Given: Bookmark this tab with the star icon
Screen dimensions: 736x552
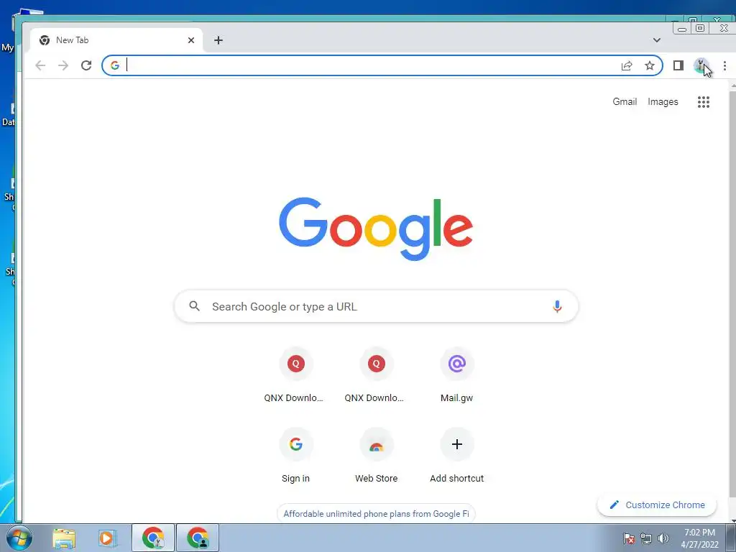Looking at the screenshot, I should click(650, 65).
